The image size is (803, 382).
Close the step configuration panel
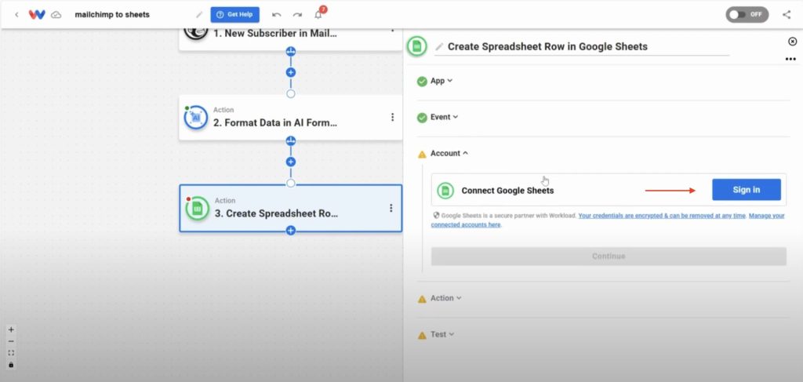pos(792,42)
